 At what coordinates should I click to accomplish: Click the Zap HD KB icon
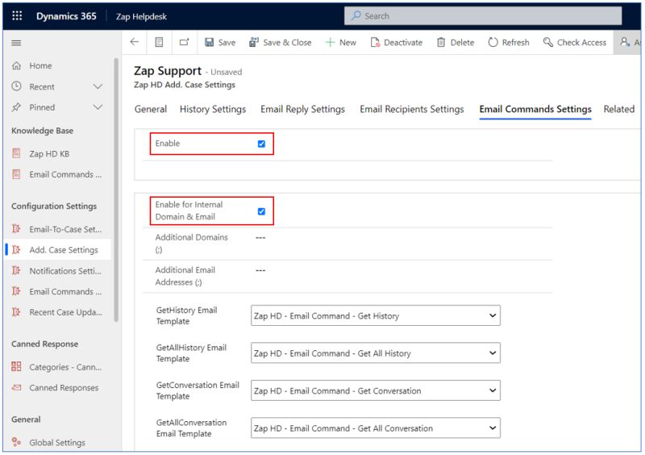click(x=16, y=153)
